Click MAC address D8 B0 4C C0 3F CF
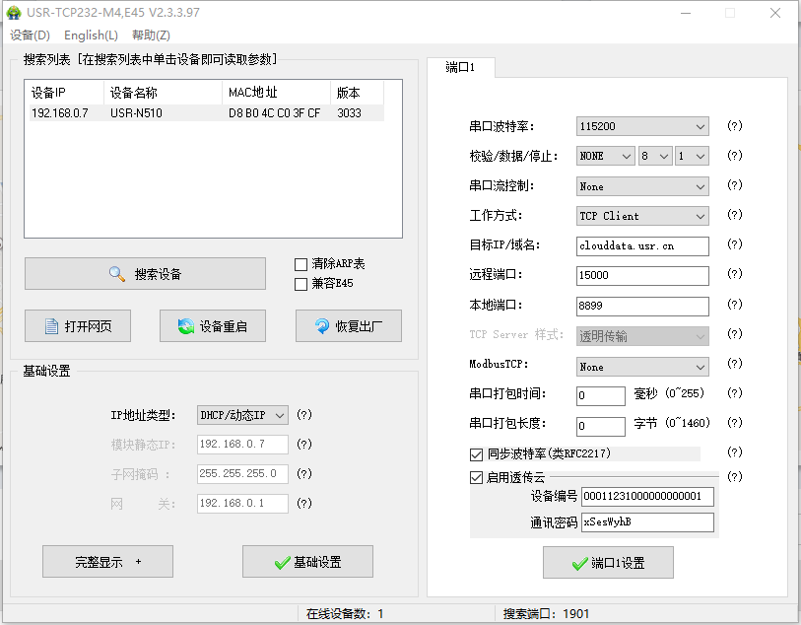Image resolution: width=801 pixels, height=625 pixels. 274,113
